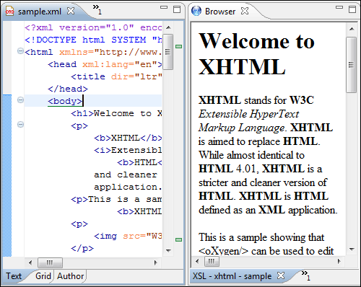The width and height of the screenshot is (361, 287).
Task: Click the final </p> closing tag line
Action: point(82,248)
